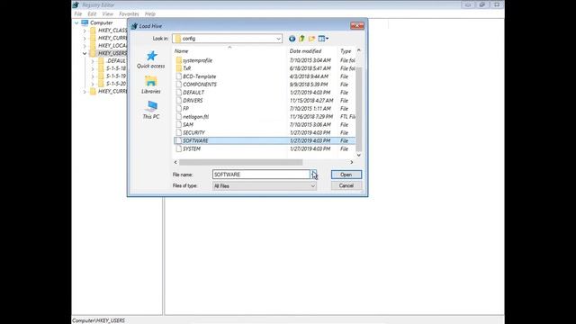Go up one folder level icon
The image size is (576, 324).
point(302,39)
